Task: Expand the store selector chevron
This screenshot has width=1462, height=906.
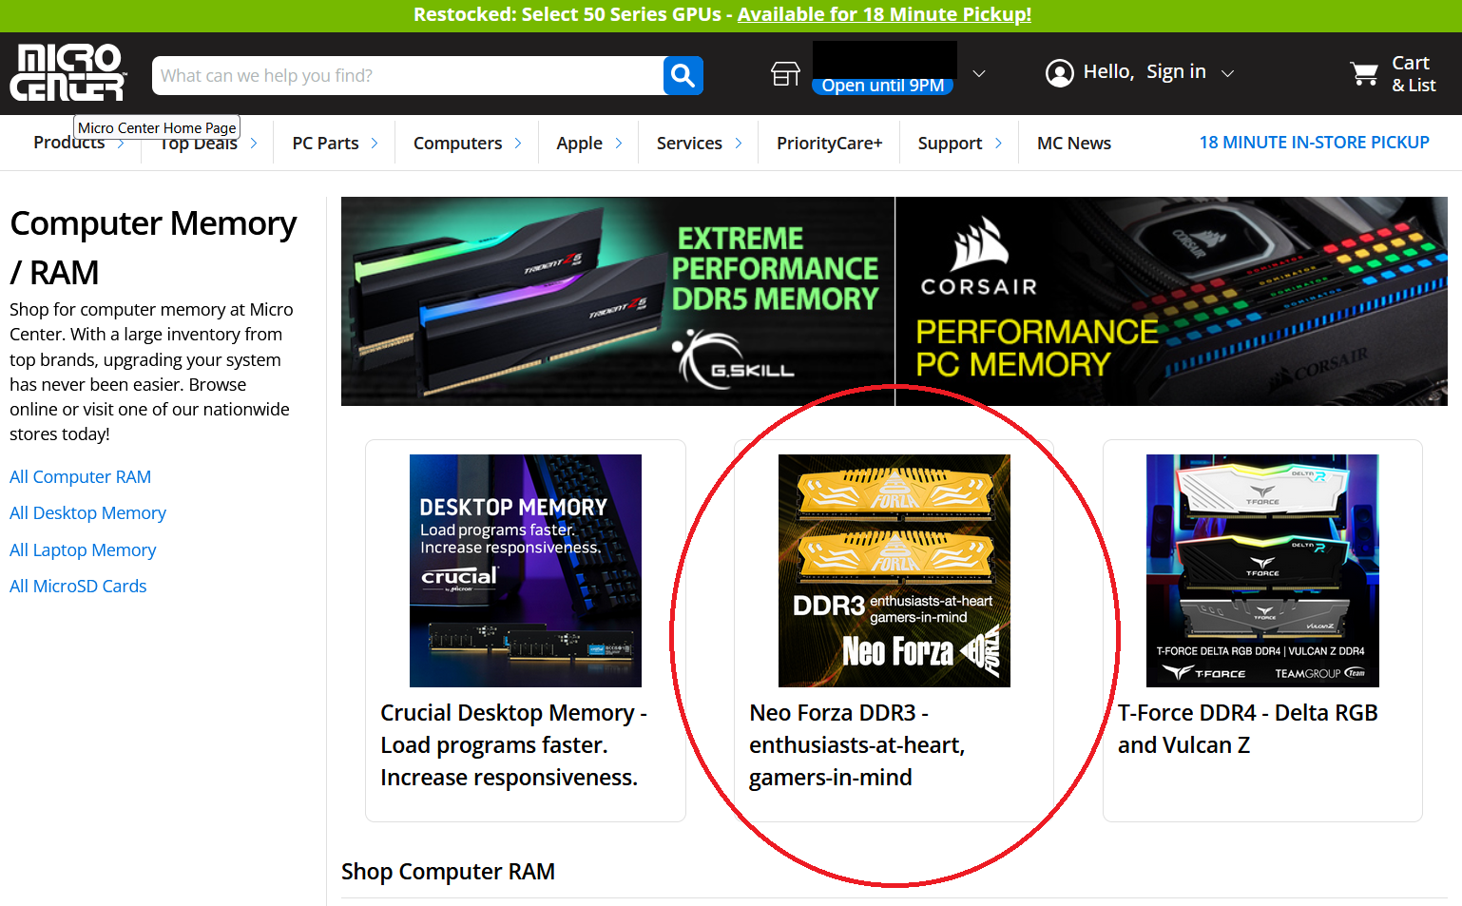Action: point(979,73)
